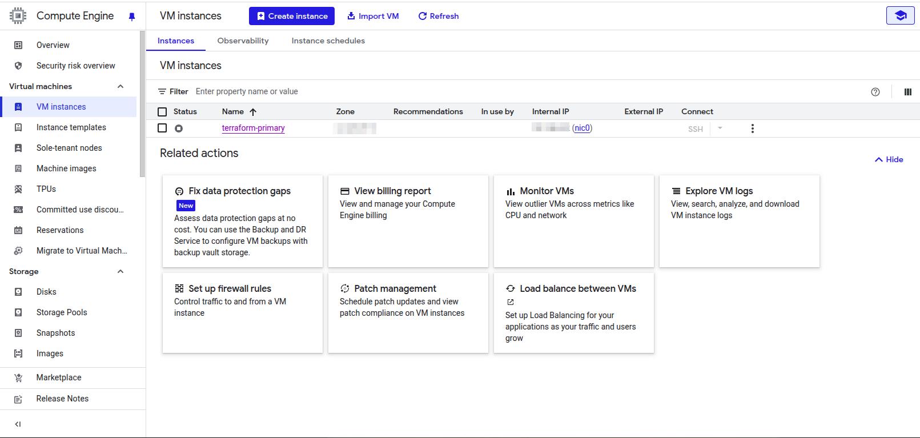
Task: Collapse the Storage section
Action: tap(120, 271)
